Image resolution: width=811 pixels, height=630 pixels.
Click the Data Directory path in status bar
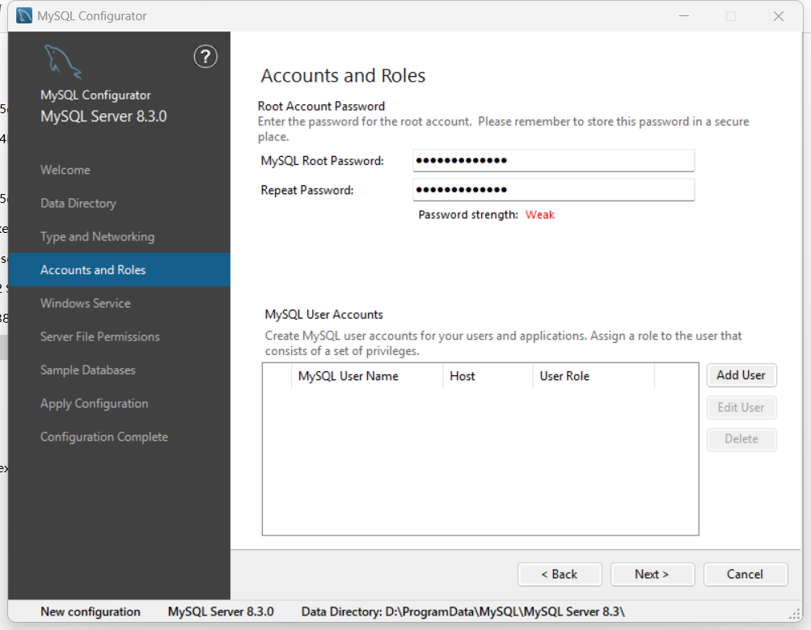point(463,612)
